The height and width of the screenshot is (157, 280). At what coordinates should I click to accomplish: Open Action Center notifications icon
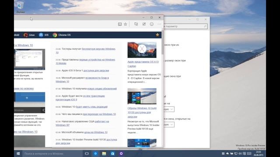[x=244, y=154]
